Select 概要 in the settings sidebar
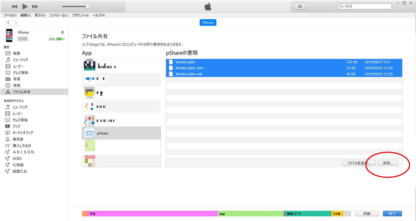 [34, 53]
